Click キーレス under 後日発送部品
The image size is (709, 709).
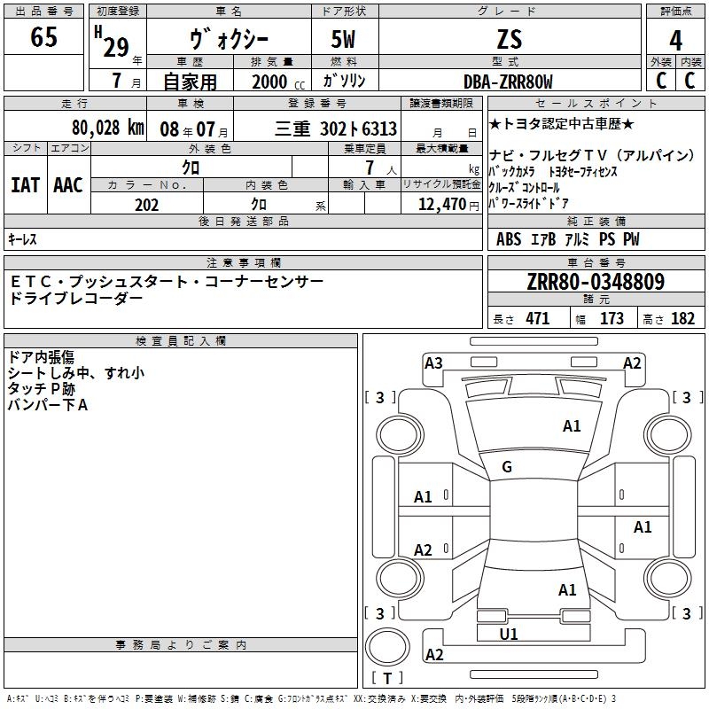point(22,239)
